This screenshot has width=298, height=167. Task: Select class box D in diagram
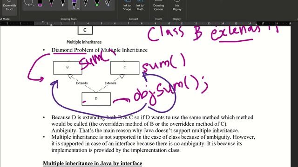click(x=96, y=99)
